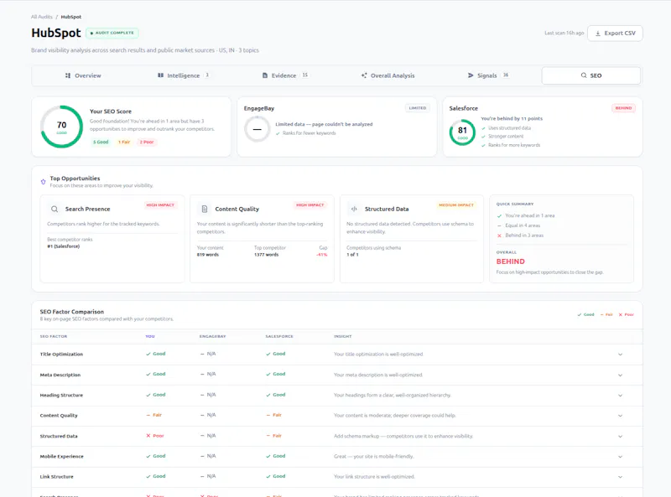Click the Fair legend dash in factor comparison

[x=601, y=315]
